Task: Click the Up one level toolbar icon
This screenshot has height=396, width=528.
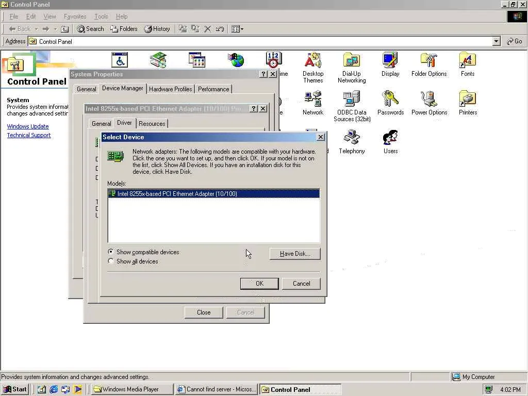Action: click(x=64, y=29)
